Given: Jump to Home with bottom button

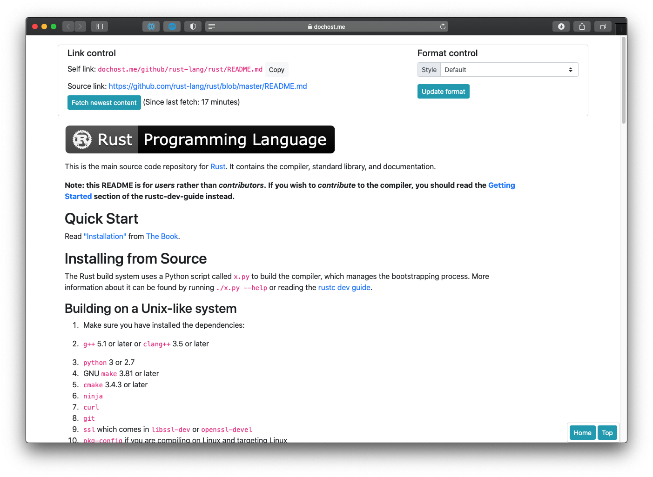Looking at the screenshot, I should [x=582, y=433].
